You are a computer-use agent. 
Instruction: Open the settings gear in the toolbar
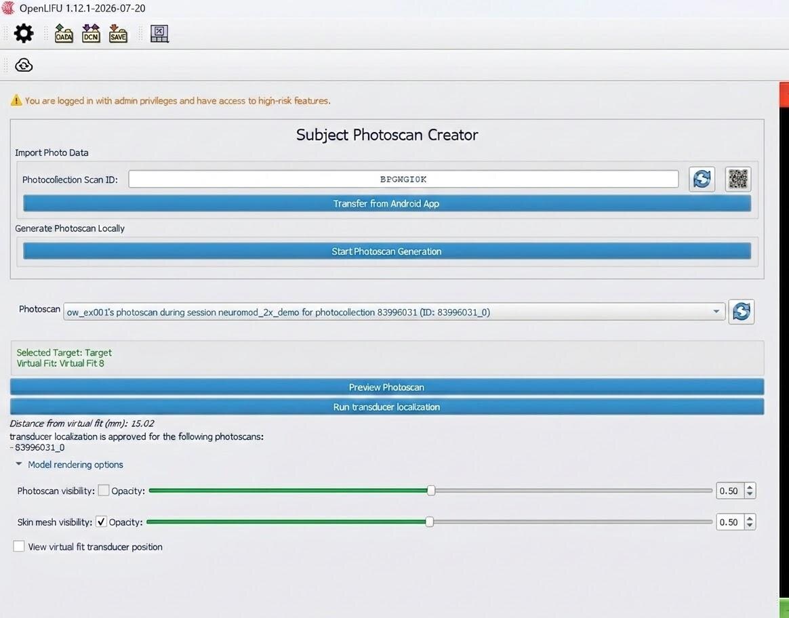tap(24, 34)
